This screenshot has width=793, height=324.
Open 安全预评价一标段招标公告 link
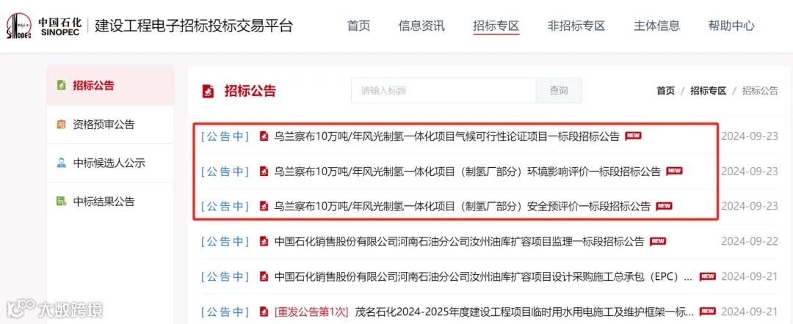pyautogui.click(x=463, y=207)
